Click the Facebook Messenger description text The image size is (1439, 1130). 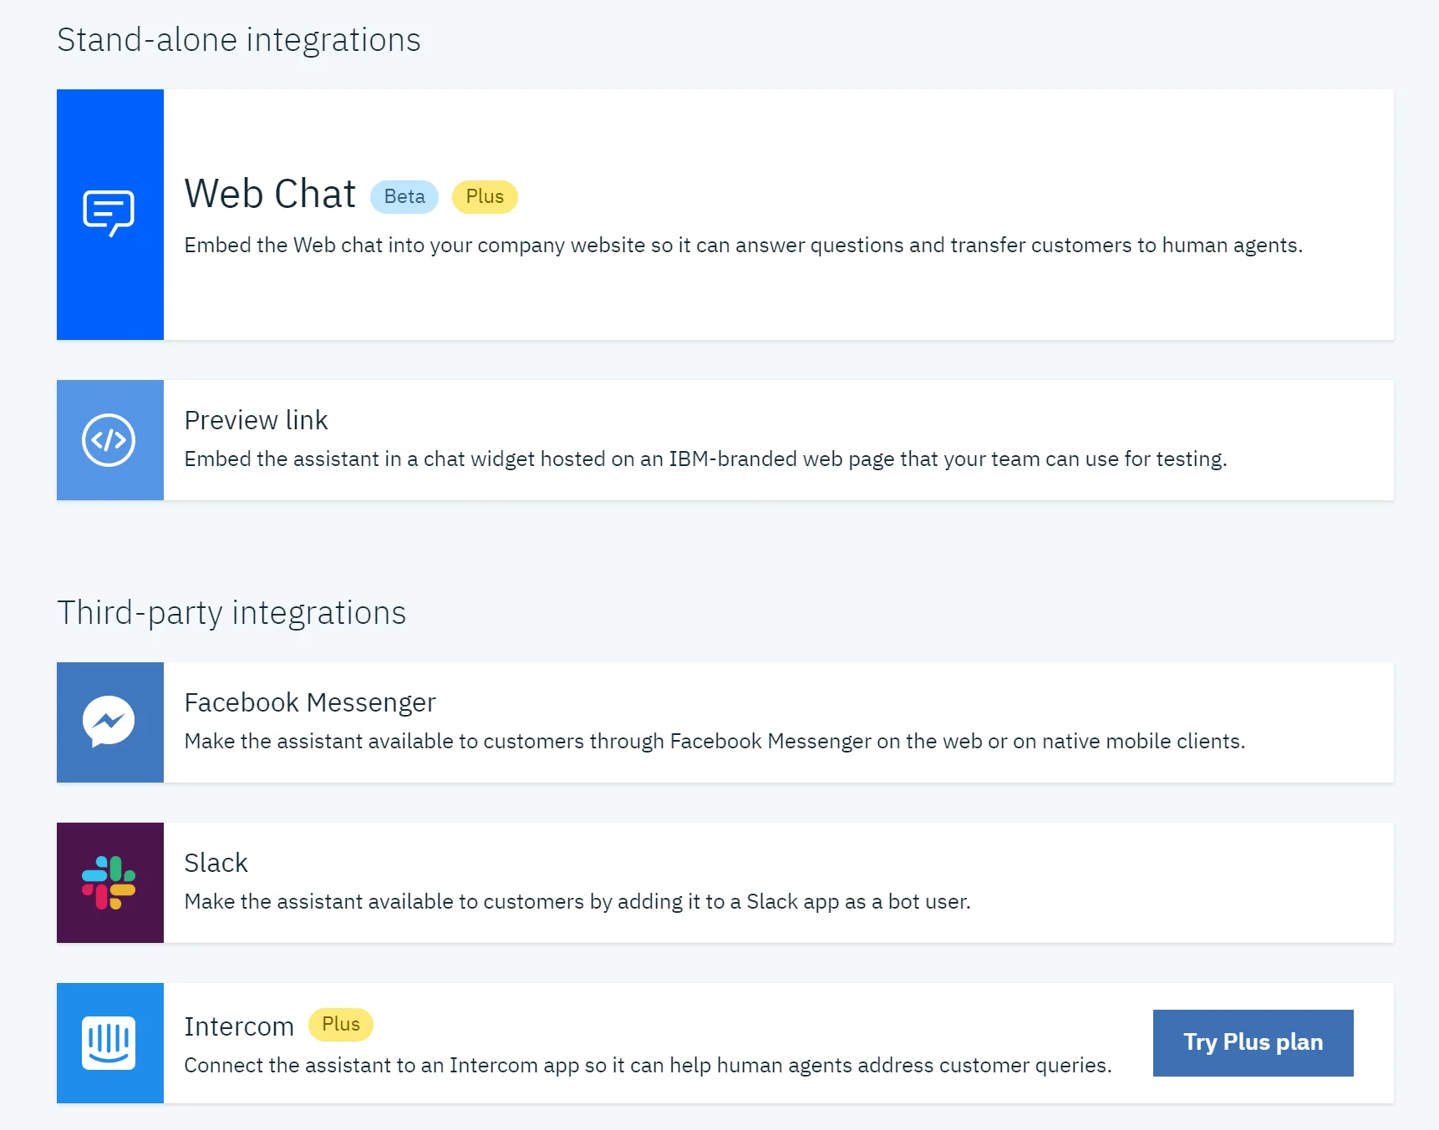click(x=714, y=742)
